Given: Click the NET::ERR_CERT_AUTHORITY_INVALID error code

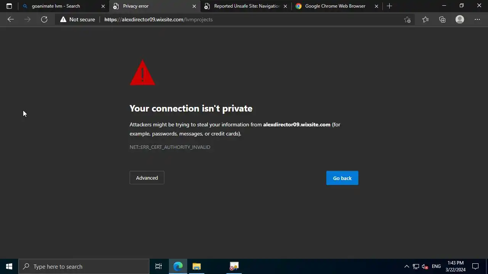Looking at the screenshot, I should (x=170, y=147).
